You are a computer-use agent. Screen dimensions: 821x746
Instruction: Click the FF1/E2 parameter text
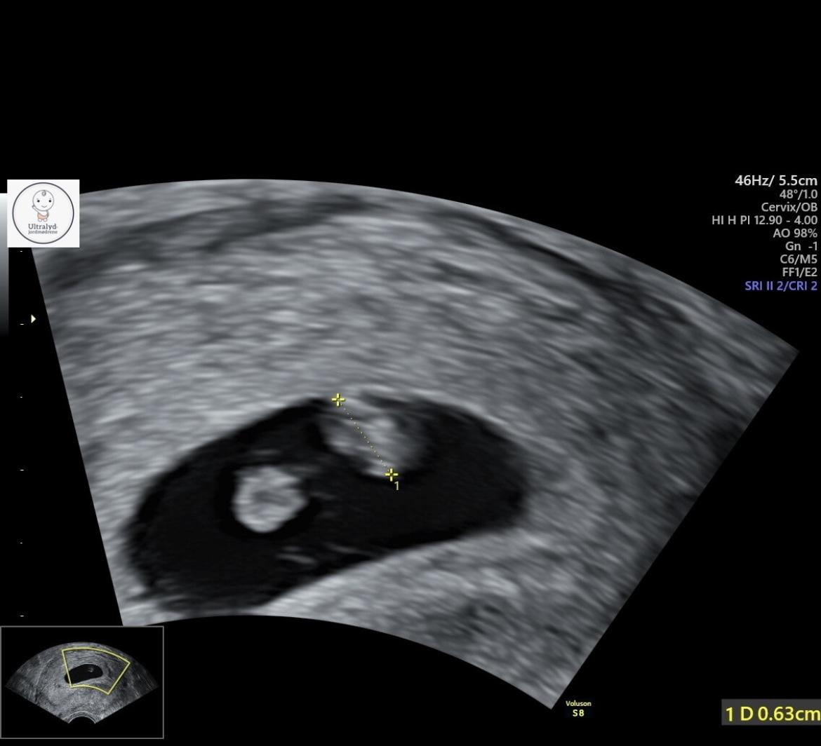799,273
